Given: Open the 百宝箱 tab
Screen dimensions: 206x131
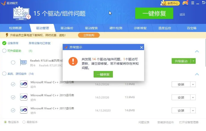Looking at the screenshot, I should click(x=192, y=28).
